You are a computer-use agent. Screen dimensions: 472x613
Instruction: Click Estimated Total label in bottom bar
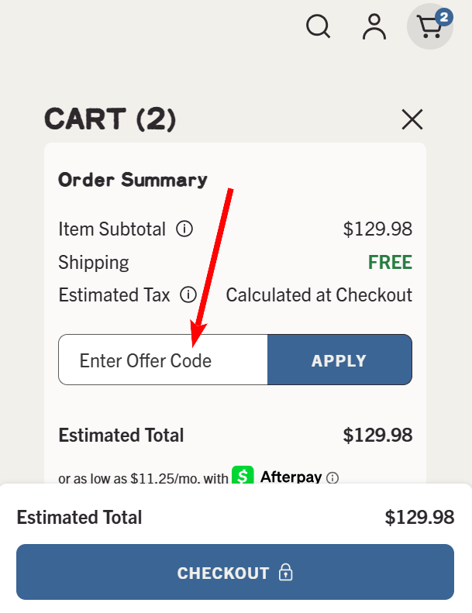click(x=79, y=518)
